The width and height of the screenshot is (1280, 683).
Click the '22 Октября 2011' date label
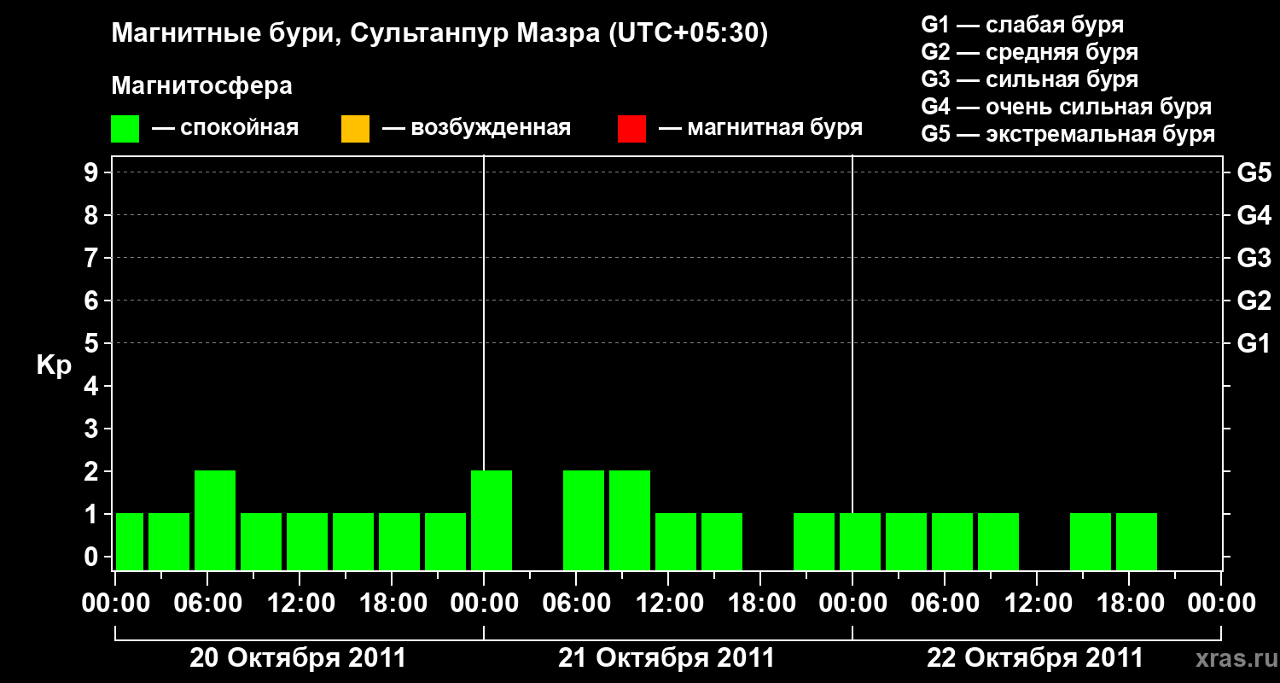[x=1035, y=658]
